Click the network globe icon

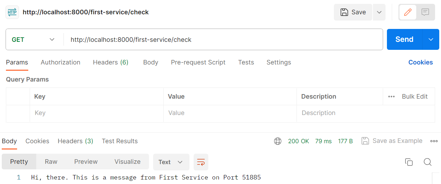click(278, 141)
